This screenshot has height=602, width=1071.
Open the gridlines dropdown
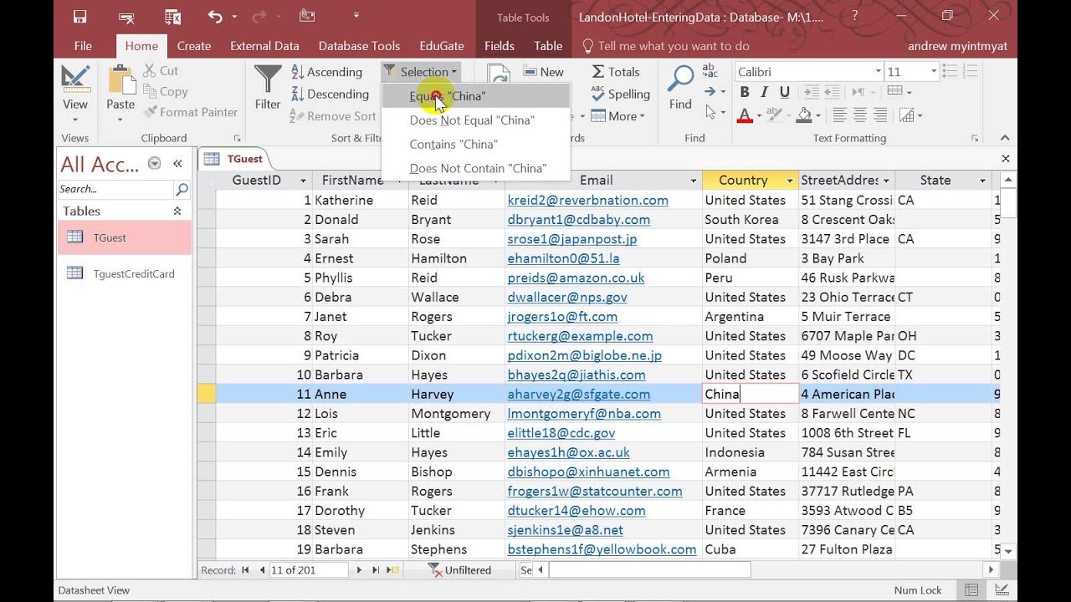pyautogui.click(x=899, y=92)
